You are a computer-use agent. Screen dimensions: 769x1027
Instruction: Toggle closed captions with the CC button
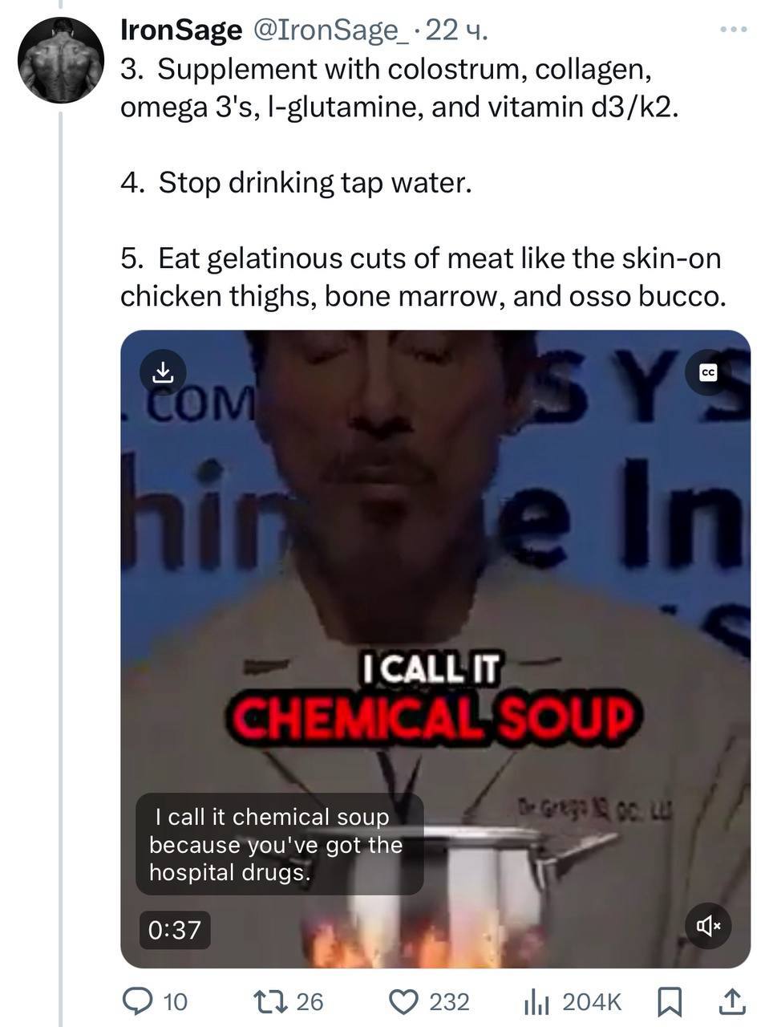[x=708, y=372]
